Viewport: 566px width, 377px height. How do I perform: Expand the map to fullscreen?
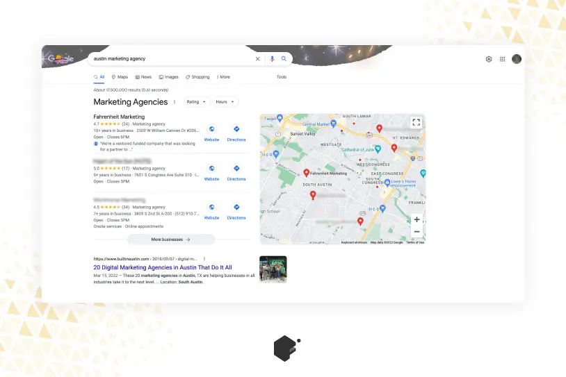pos(417,122)
